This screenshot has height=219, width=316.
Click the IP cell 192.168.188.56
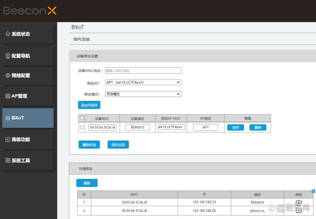pyautogui.click(x=204, y=211)
